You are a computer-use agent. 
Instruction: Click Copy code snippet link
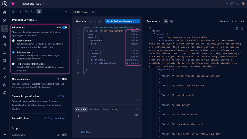[55, 118]
